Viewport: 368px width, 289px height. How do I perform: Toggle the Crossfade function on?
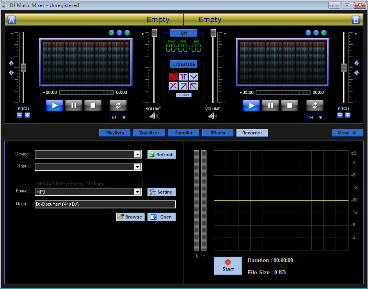click(183, 64)
